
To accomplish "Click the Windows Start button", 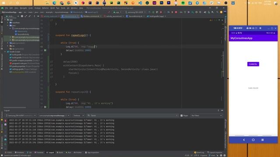I will pyautogui.click(x=3, y=3).
